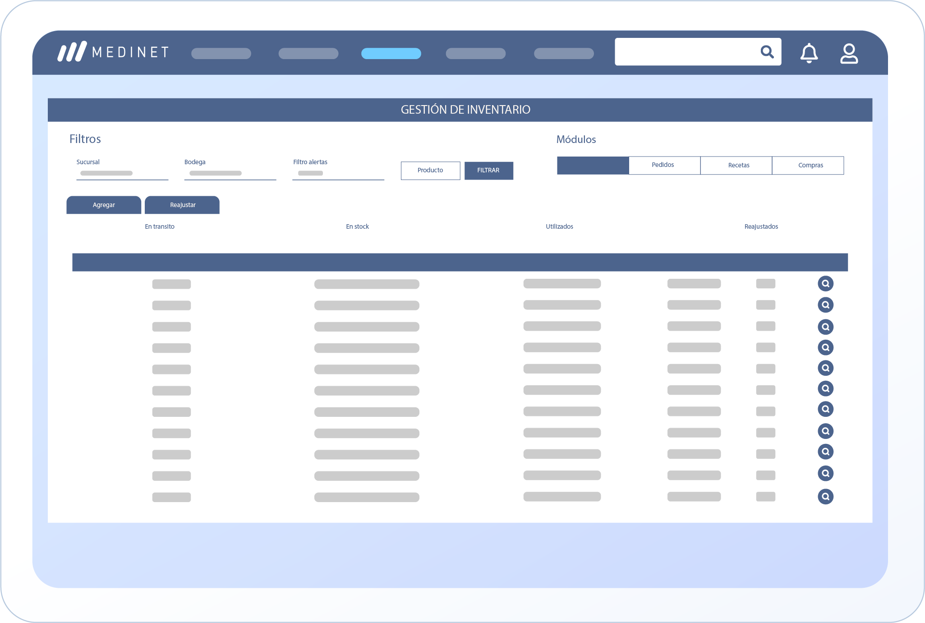Open the Sucursal dropdown filter

click(x=122, y=173)
